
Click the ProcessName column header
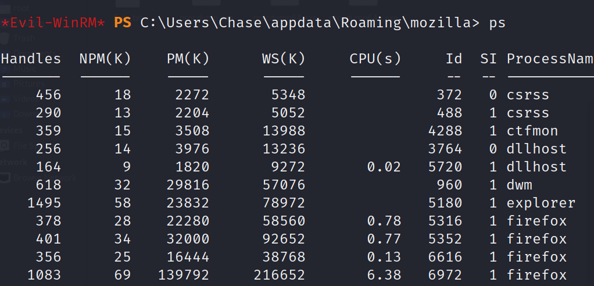pos(550,59)
